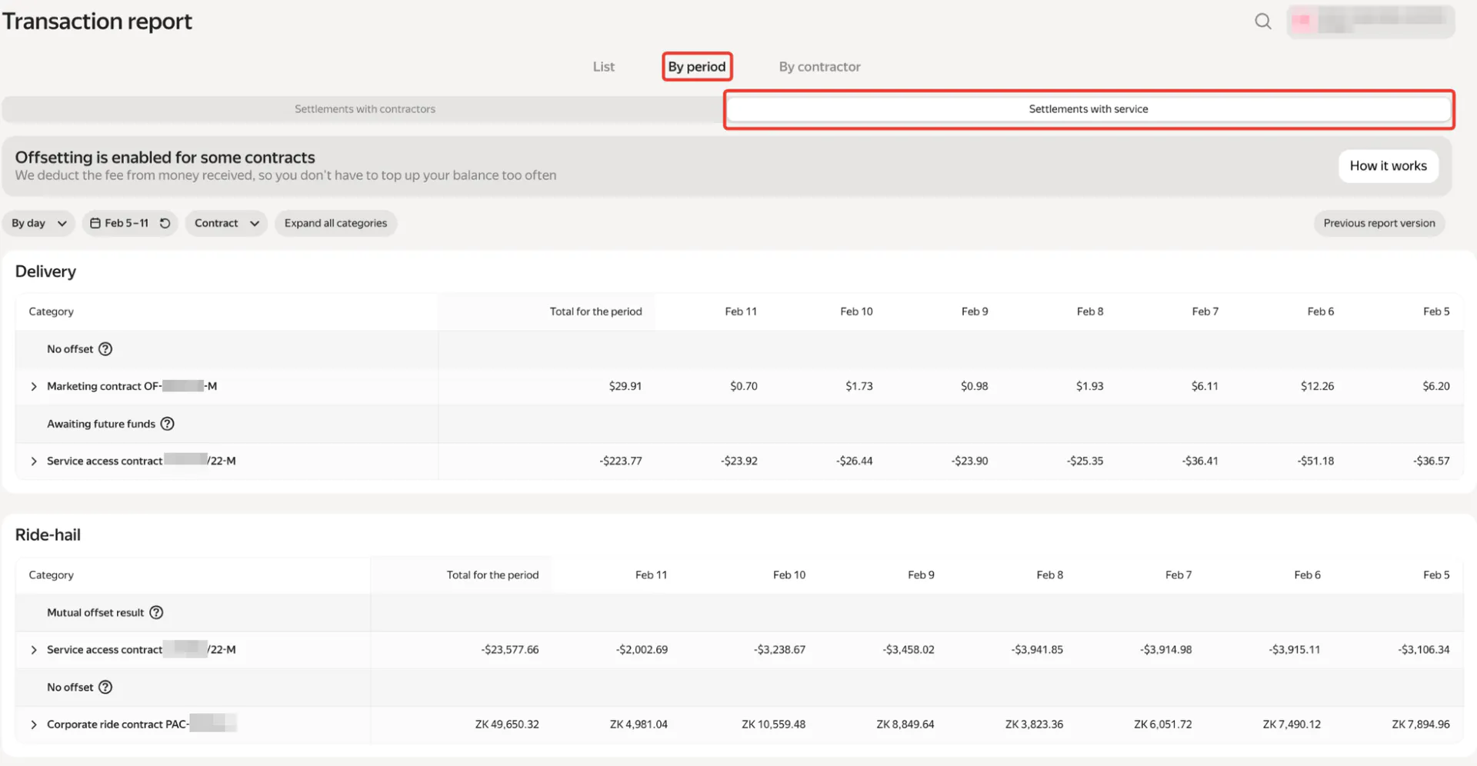
Task: Click the $12.26 Feb 6 value
Action: click(1317, 386)
